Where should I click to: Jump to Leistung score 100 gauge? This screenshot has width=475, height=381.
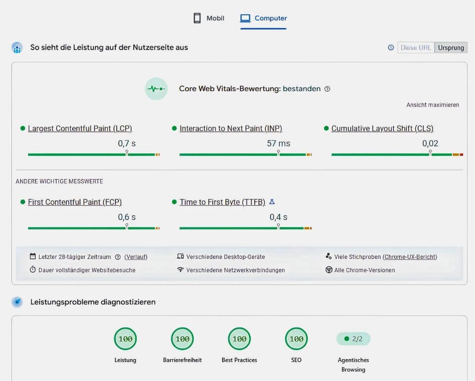point(125,339)
